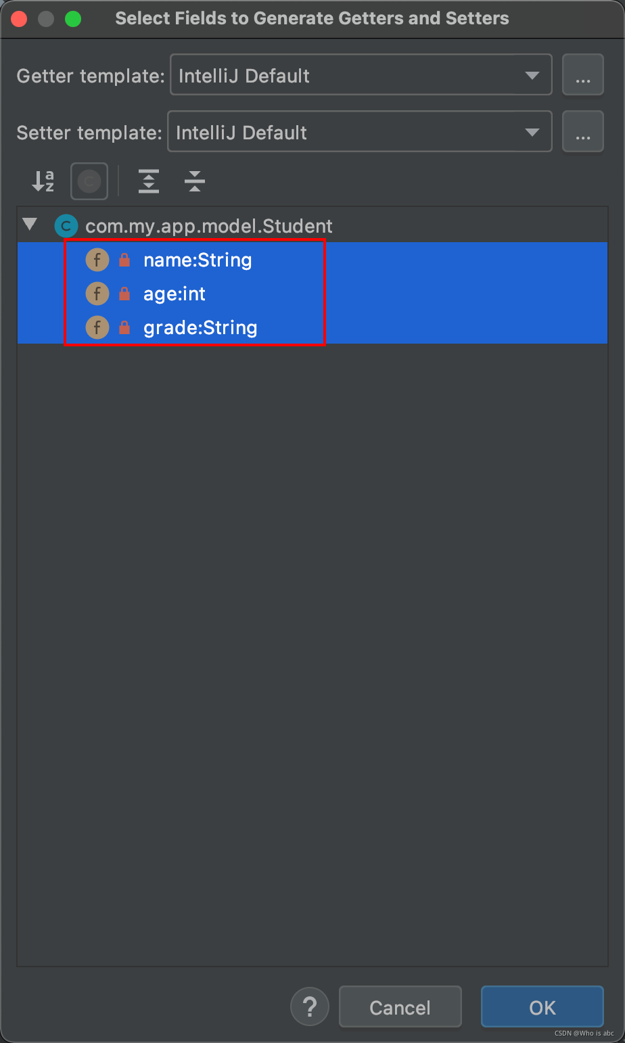This screenshot has width=625, height=1043.
Task: Click the lock icon next to age:int
Action: click(125, 294)
